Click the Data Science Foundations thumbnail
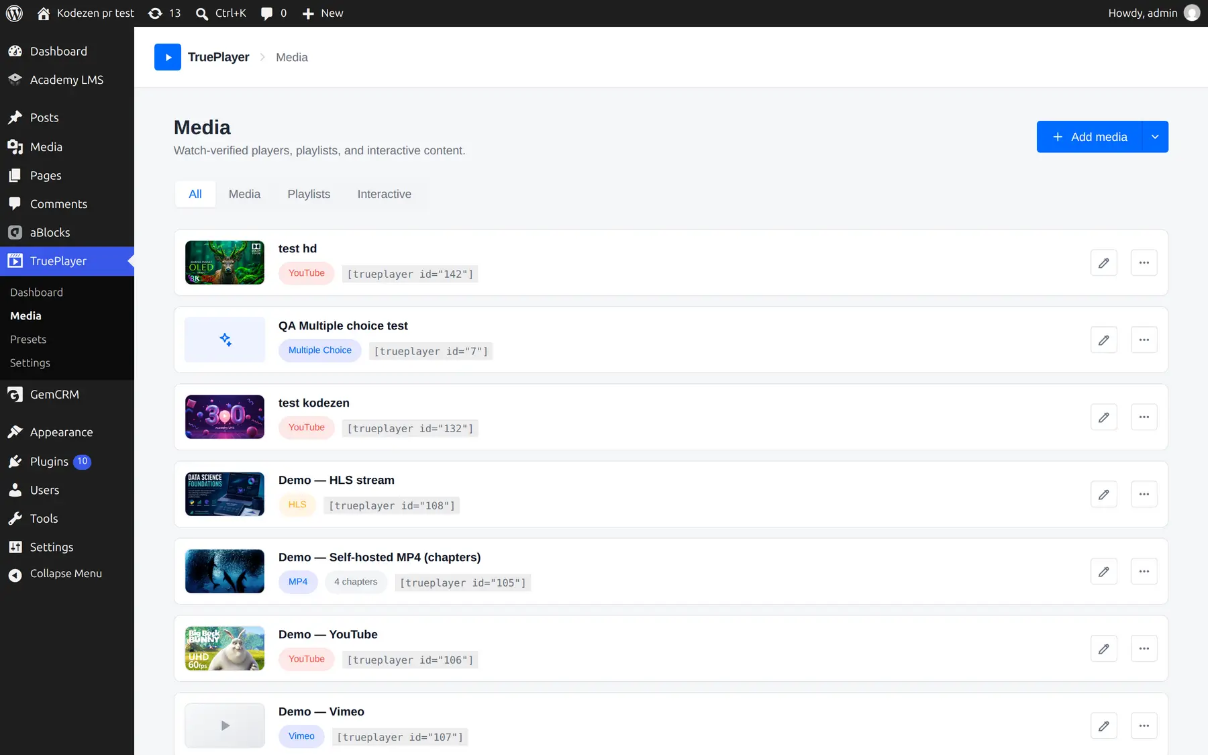The height and width of the screenshot is (755, 1208). pyautogui.click(x=225, y=494)
